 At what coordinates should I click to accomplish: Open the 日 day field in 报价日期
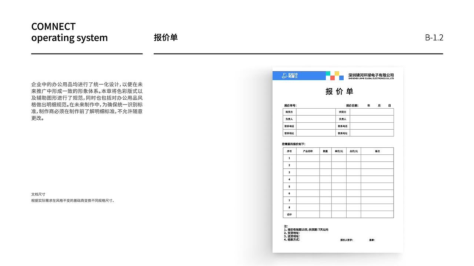coord(390,105)
